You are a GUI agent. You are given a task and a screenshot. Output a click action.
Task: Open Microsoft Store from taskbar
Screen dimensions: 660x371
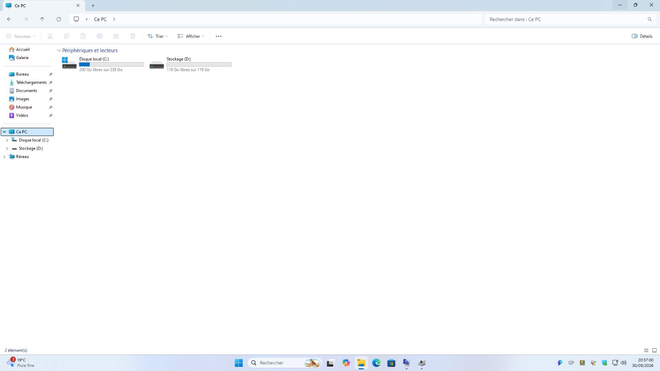(391, 363)
